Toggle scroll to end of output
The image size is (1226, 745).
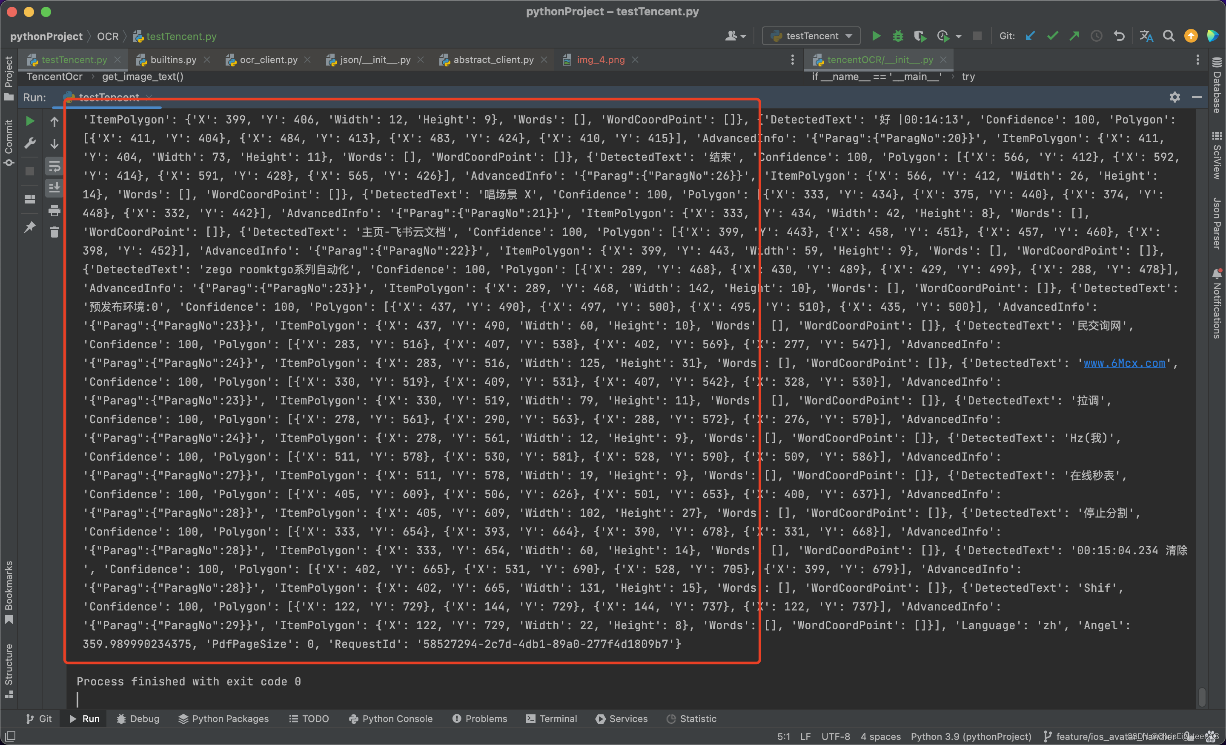click(x=54, y=188)
